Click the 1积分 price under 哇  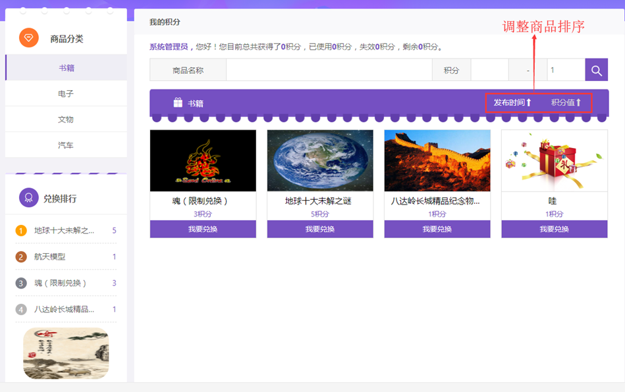tap(555, 214)
